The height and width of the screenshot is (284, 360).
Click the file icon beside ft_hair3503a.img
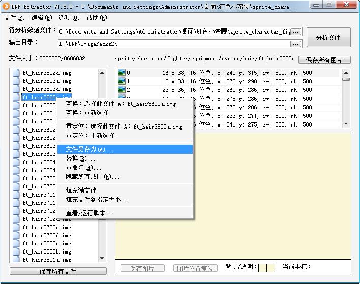point(16,81)
